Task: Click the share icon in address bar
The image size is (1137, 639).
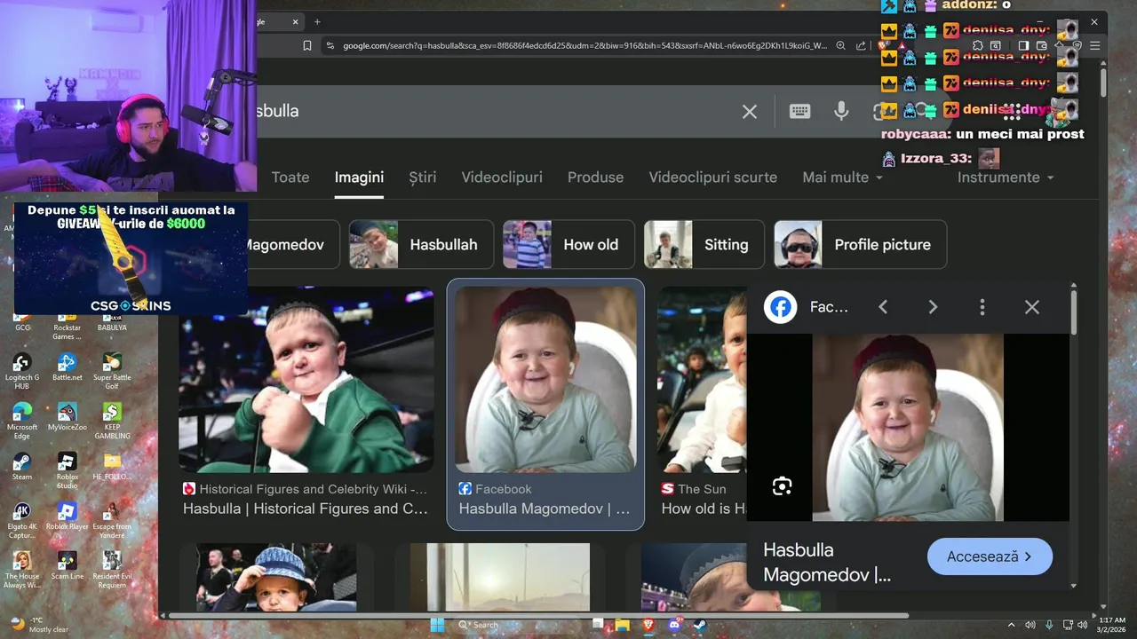Action: pos(861,45)
